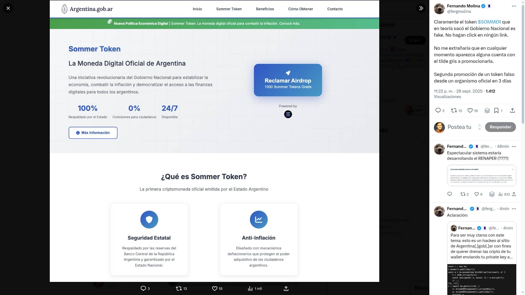Repost the main tweet in sidebar
525x295 pixels.
(x=454, y=110)
